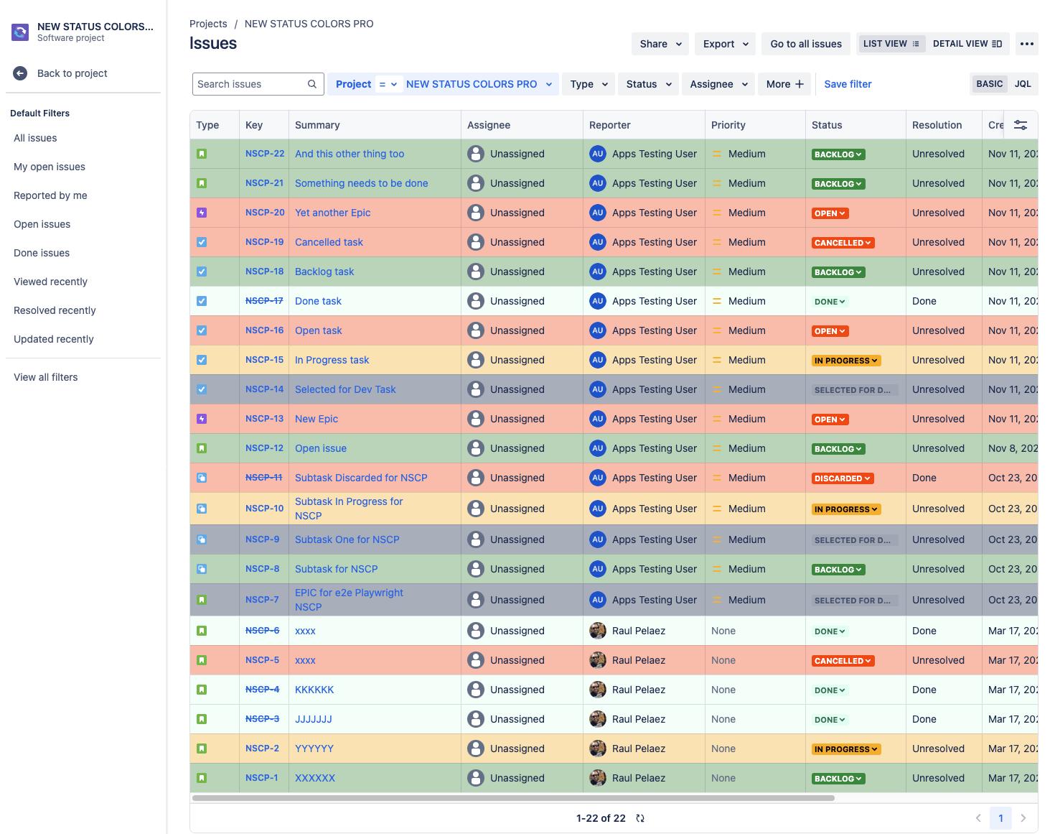The width and height of the screenshot is (1050, 834).
Task: Click the horizontal scrollbar below the table
Action: pos(513,798)
